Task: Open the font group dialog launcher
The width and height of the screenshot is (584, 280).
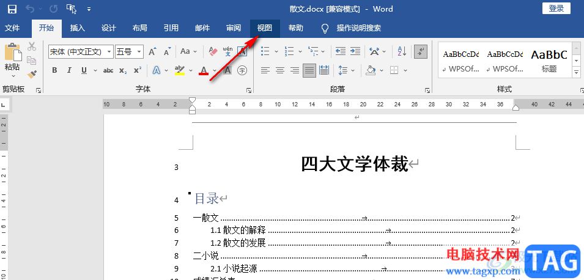Action: 249,90
